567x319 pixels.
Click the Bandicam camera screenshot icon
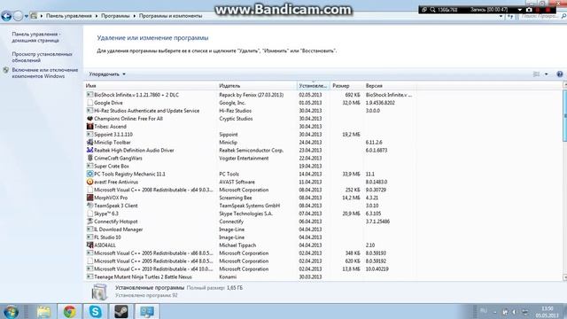click(x=529, y=10)
